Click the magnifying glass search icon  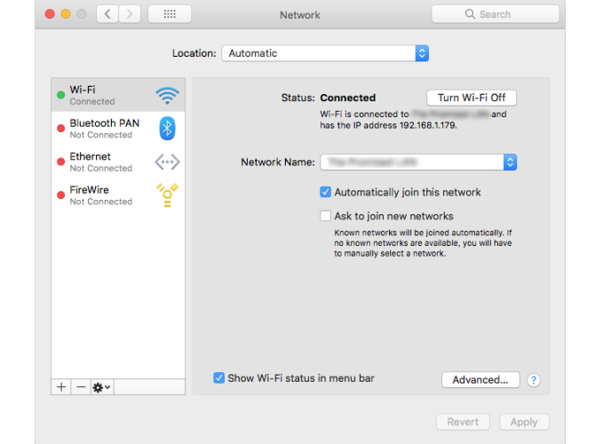tap(470, 14)
